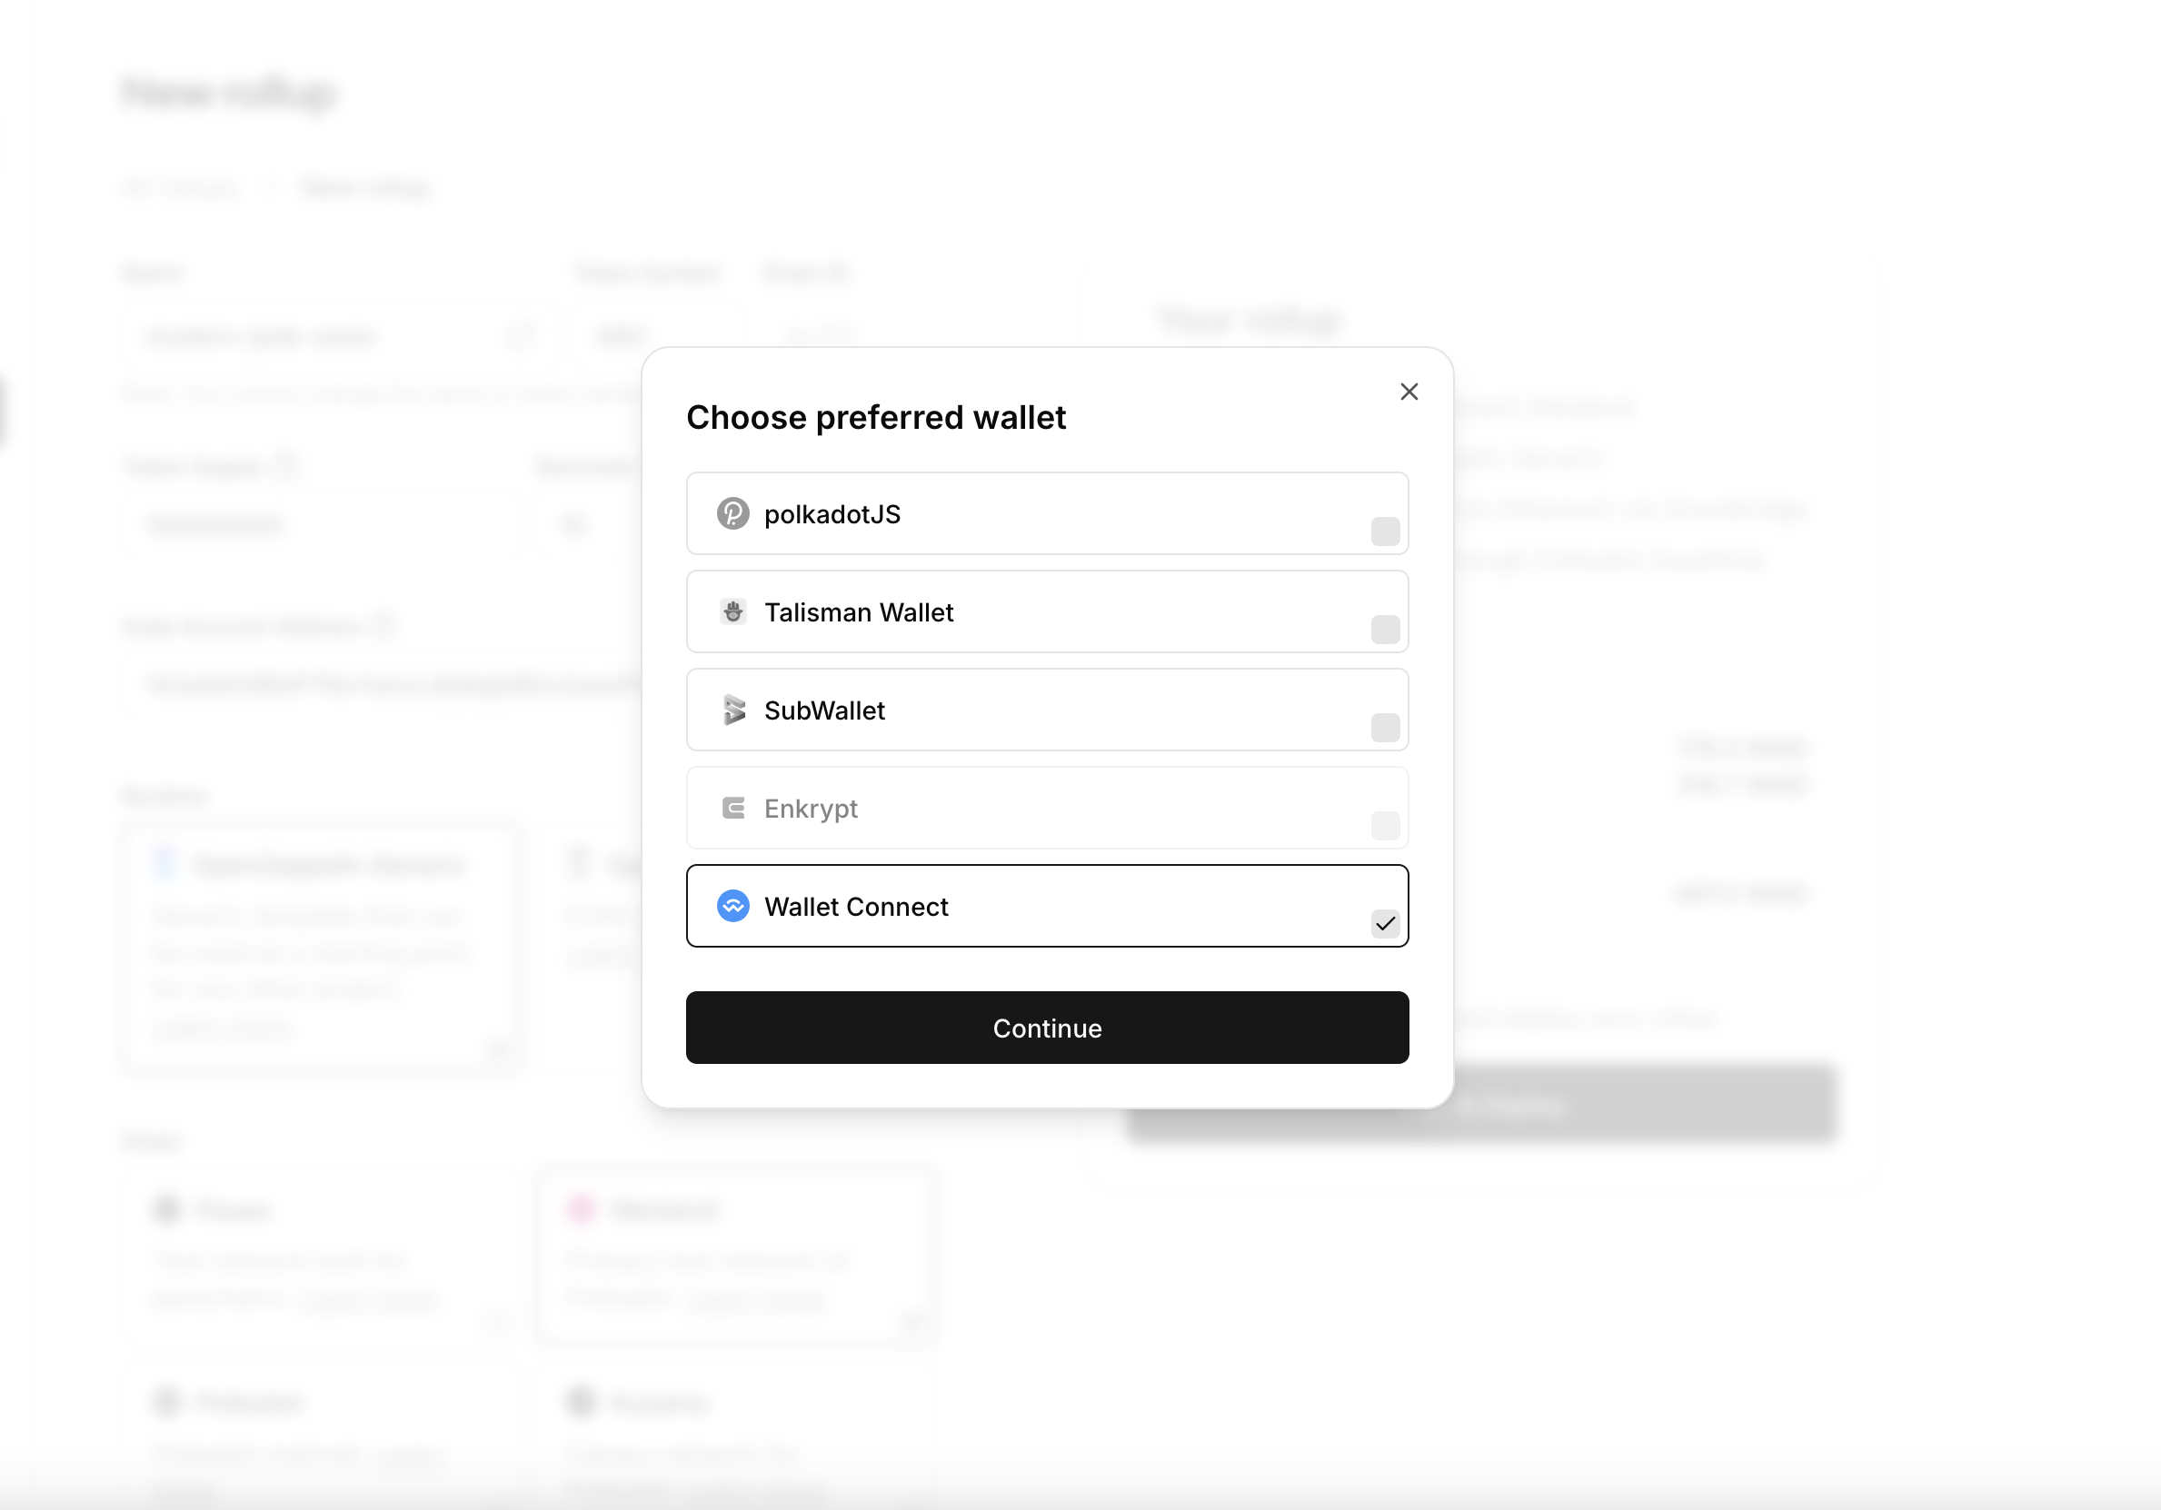This screenshot has height=1510, width=2161.
Task: Click the blurred New rollup page title
Action: pyautogui.click(x=229, y=92)
